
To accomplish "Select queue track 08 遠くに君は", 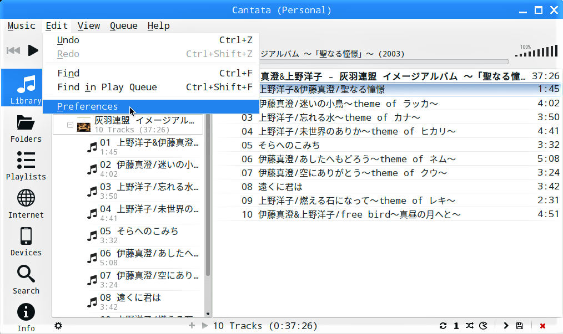I will click(x=388, y=187).
